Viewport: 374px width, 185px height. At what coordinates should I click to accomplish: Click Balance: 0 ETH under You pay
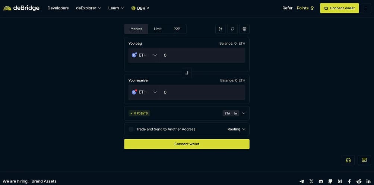[x=232, y=44]
